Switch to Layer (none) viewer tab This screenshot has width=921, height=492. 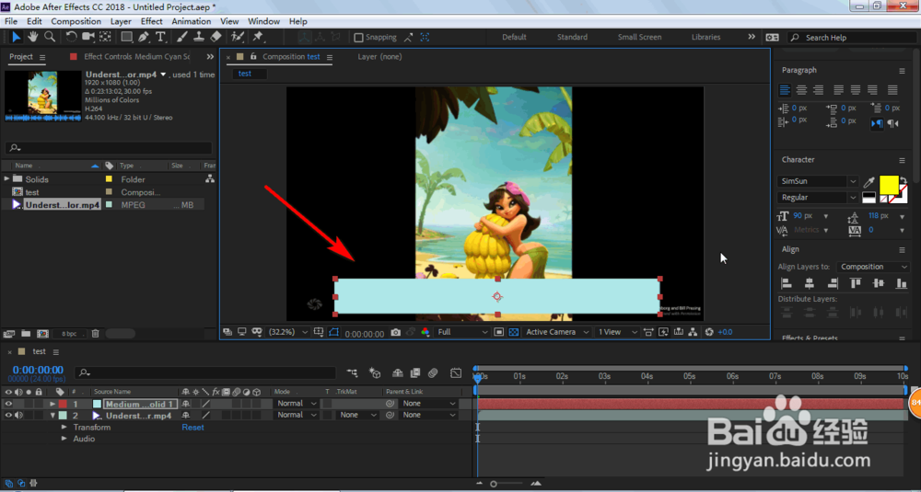tap(380, 57)
